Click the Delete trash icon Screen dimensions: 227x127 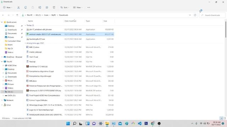pos(54,7)
